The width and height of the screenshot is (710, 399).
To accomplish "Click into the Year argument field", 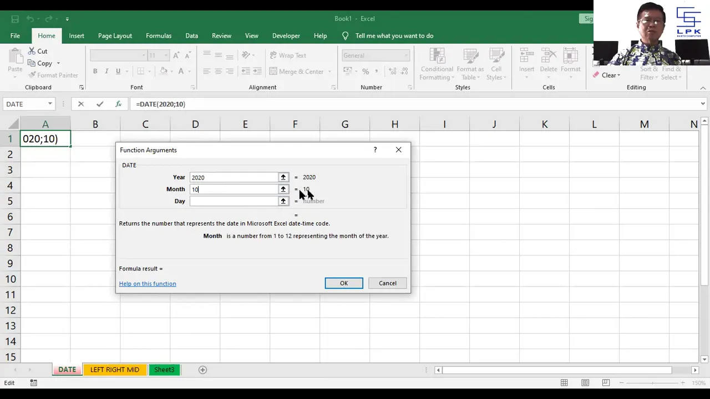I will [234, 177].
